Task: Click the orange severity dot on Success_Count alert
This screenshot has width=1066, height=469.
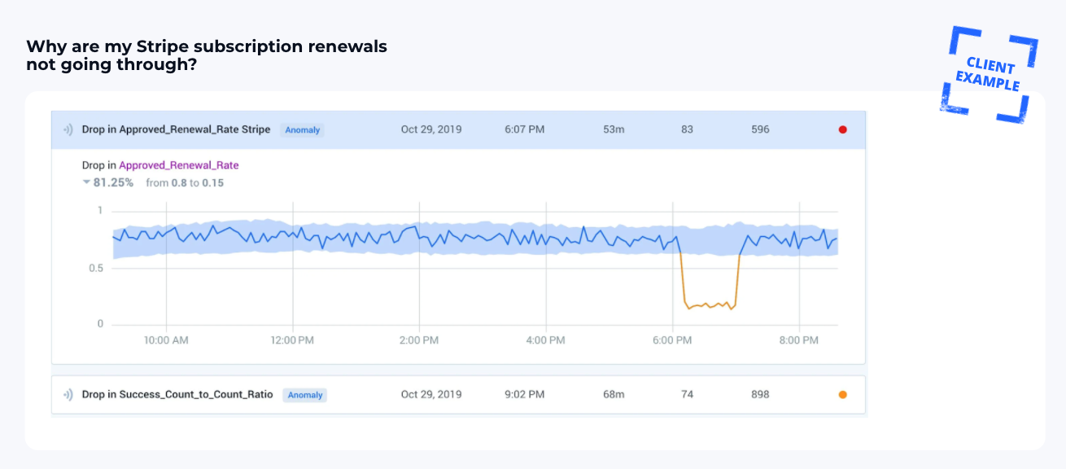Action: point(842,395)
